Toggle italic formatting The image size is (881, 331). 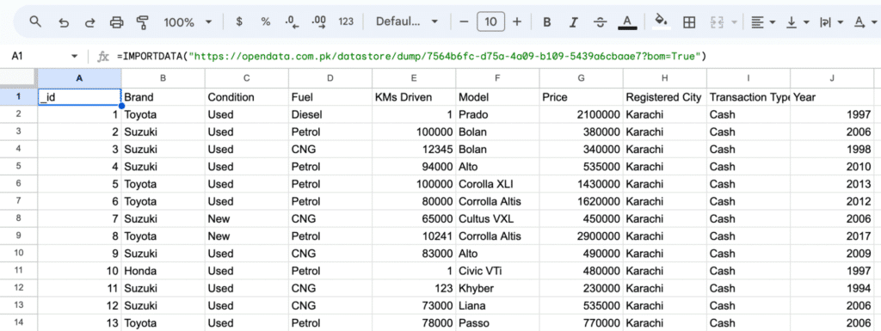pos(573,21)
